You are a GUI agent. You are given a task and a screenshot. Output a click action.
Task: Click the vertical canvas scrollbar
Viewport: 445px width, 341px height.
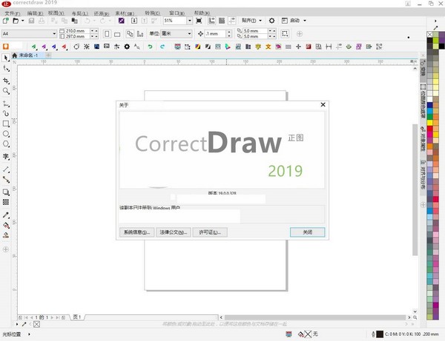pos(415,189)
